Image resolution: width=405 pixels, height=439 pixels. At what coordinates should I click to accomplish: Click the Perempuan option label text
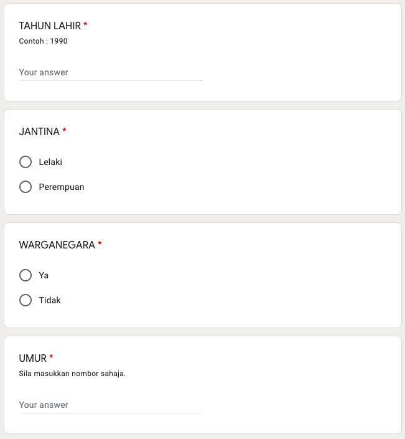62,187
